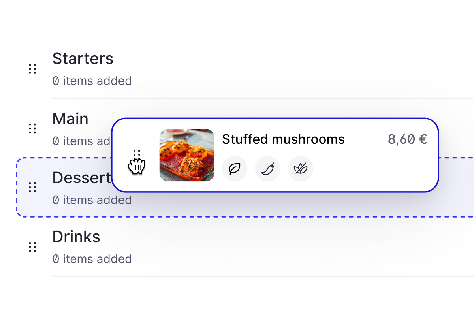Click Desserts "0 items added" text
This screenshot has height=316, width=474.
(92, 200)
